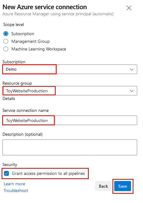143x203 pixels.
Task: Uncheck Grant access permission to all pipelines
Action: (x=6, y=173)
